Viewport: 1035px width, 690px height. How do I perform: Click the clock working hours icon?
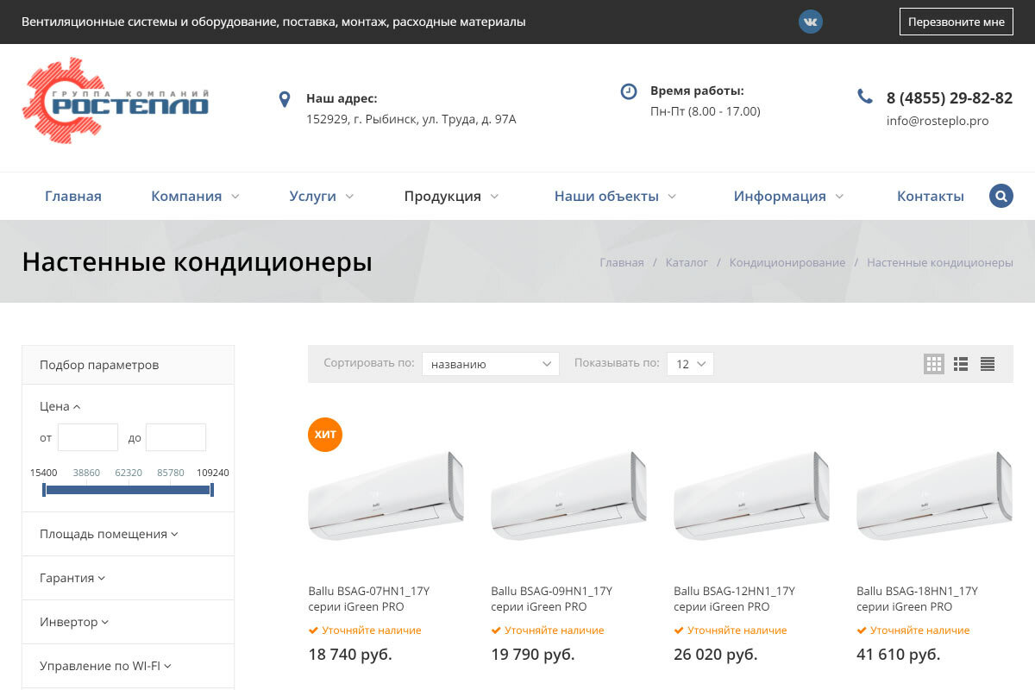pyautogui.click(x=629, y=91)
